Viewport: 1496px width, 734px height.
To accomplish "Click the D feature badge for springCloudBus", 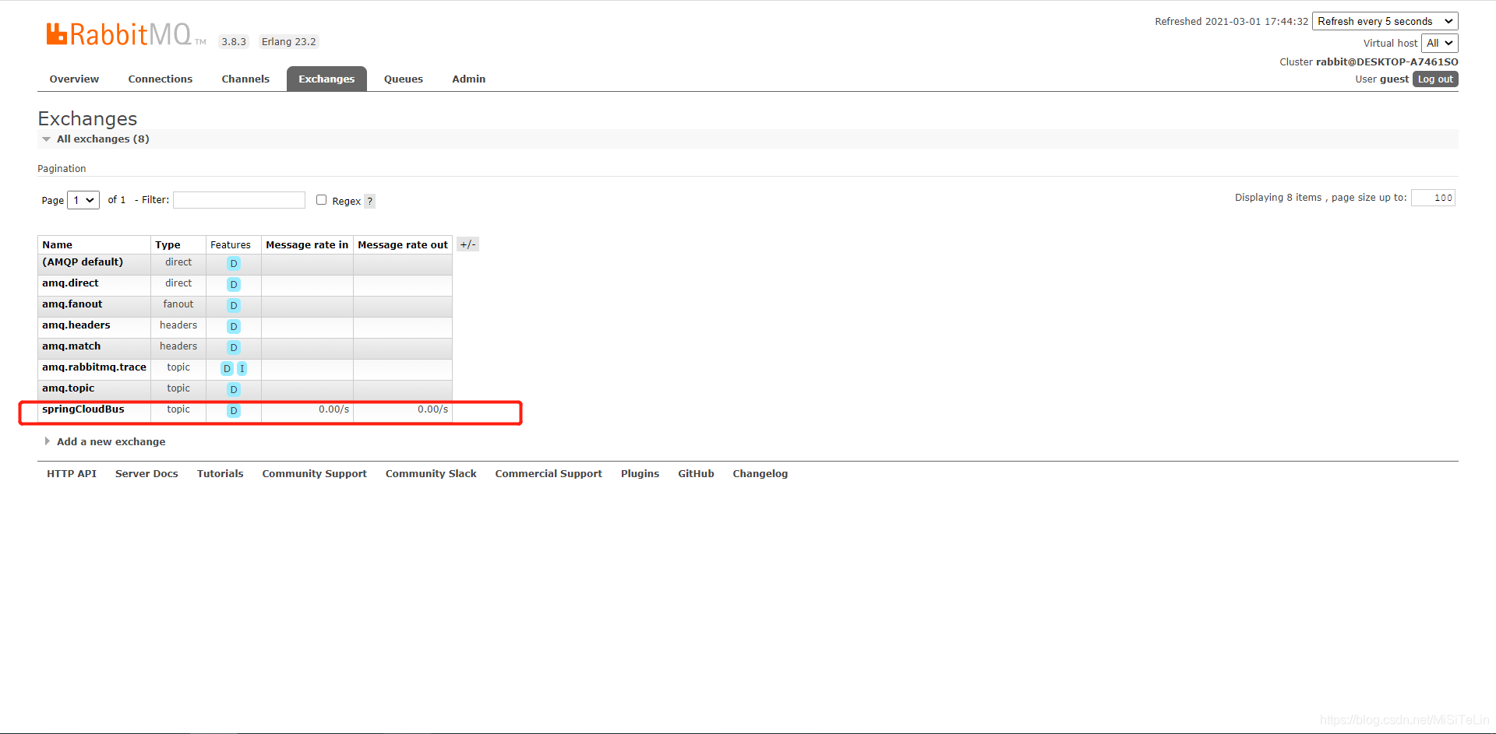I will (234, 411).
